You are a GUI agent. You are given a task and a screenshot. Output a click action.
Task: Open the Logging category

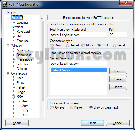[x=22, y=22]
